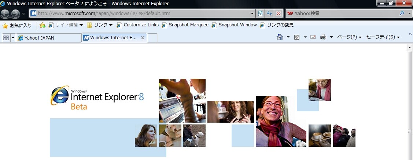Open the お気に入り favorites button

17,25
